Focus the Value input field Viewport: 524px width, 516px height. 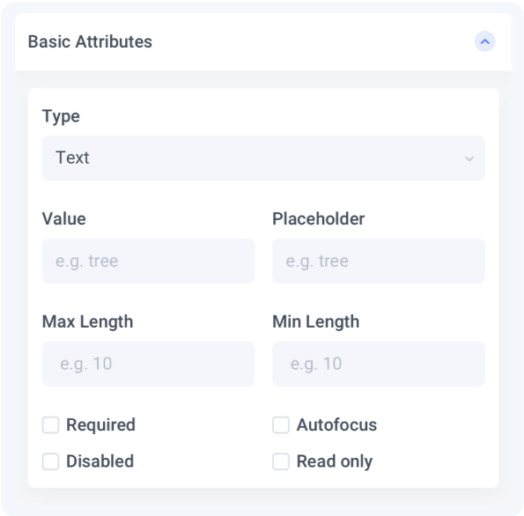point(148,261)
